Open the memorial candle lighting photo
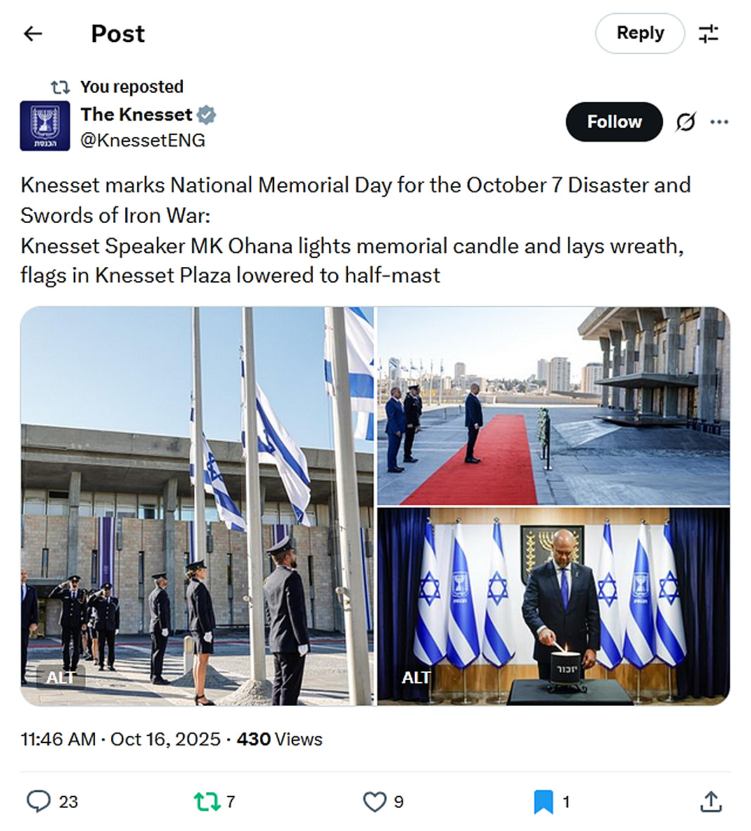The image size is (751, 831). (553, 606)
